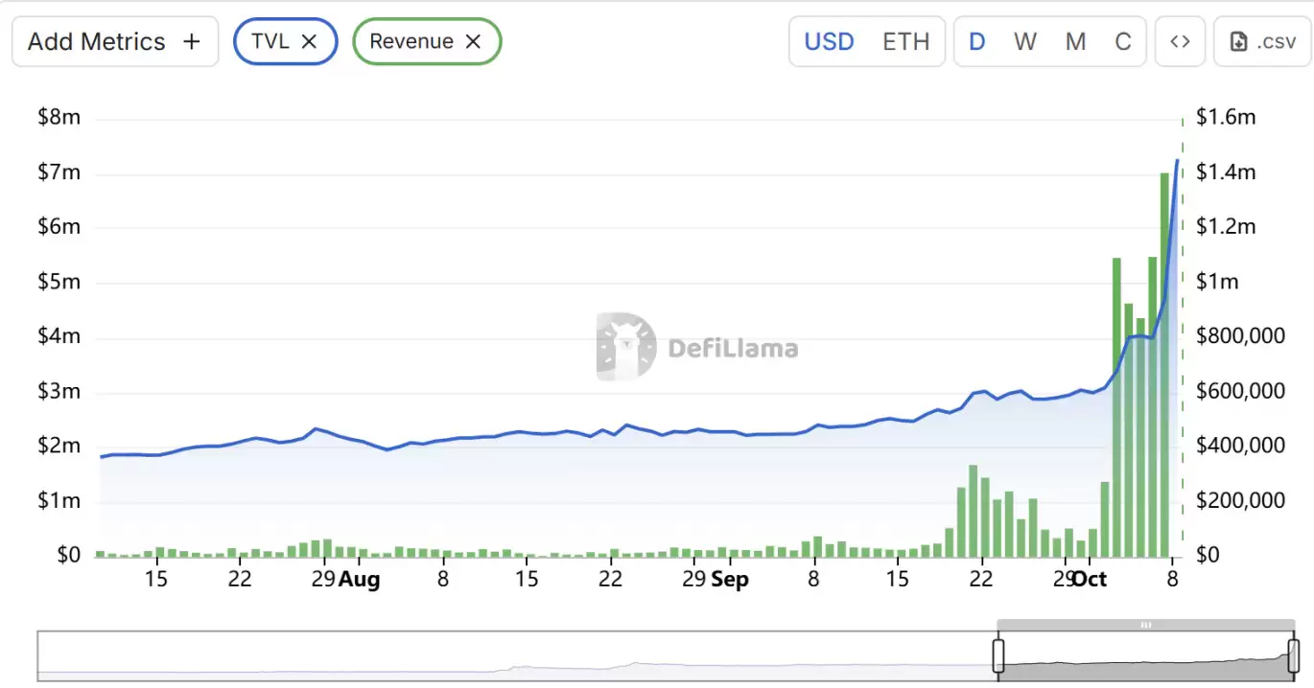Switch denomination to ETH
This screenshot has height=688, width=1314.
(x=905, y=41)
